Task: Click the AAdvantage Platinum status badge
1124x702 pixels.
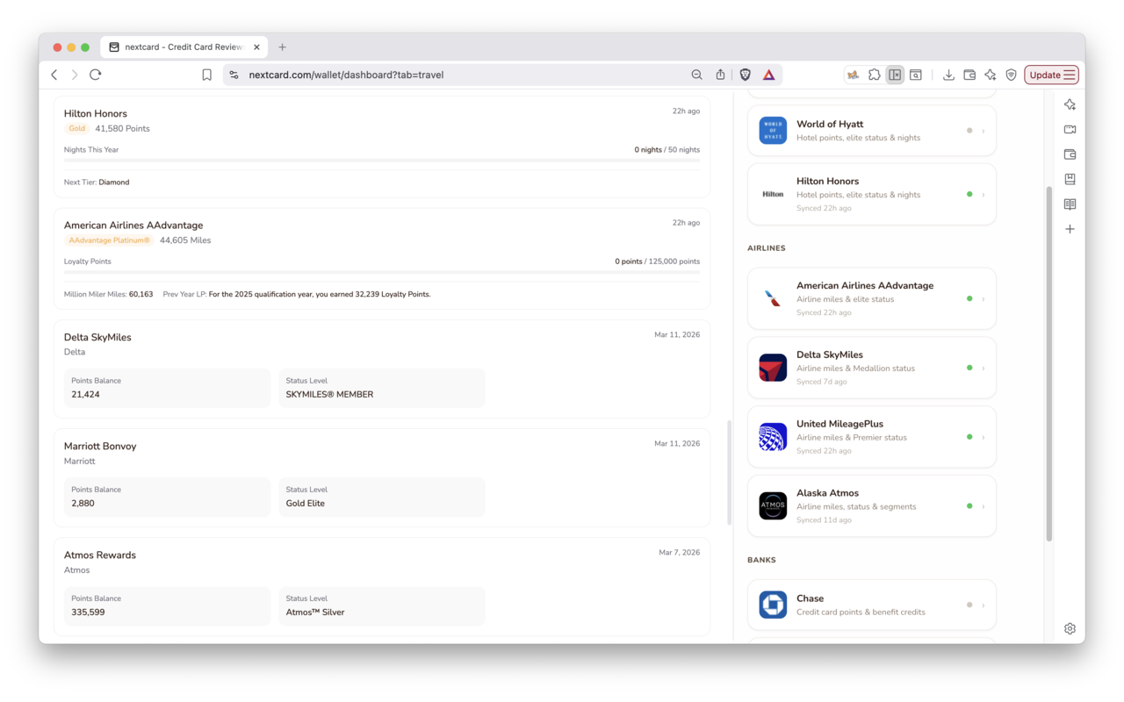Action: tap(109, 240)
